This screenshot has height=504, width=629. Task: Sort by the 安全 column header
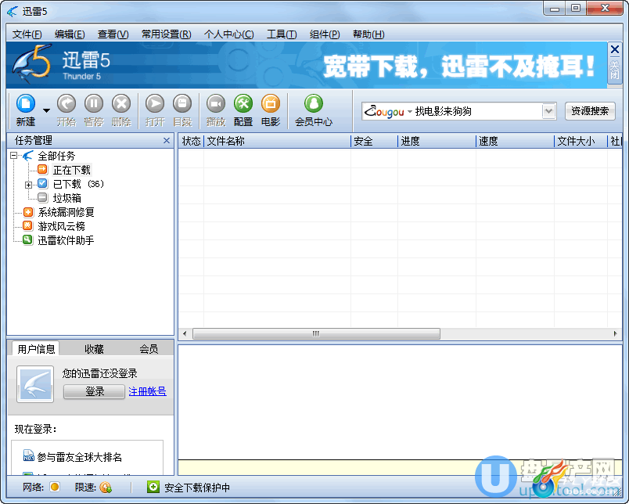point(374,141)
